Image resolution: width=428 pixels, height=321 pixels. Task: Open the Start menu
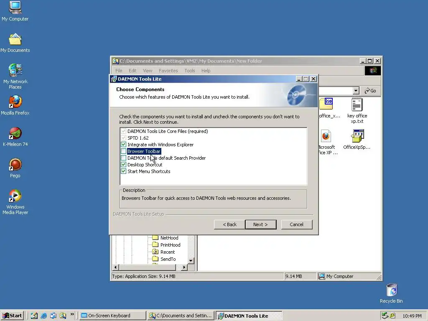tap(12, 316)
